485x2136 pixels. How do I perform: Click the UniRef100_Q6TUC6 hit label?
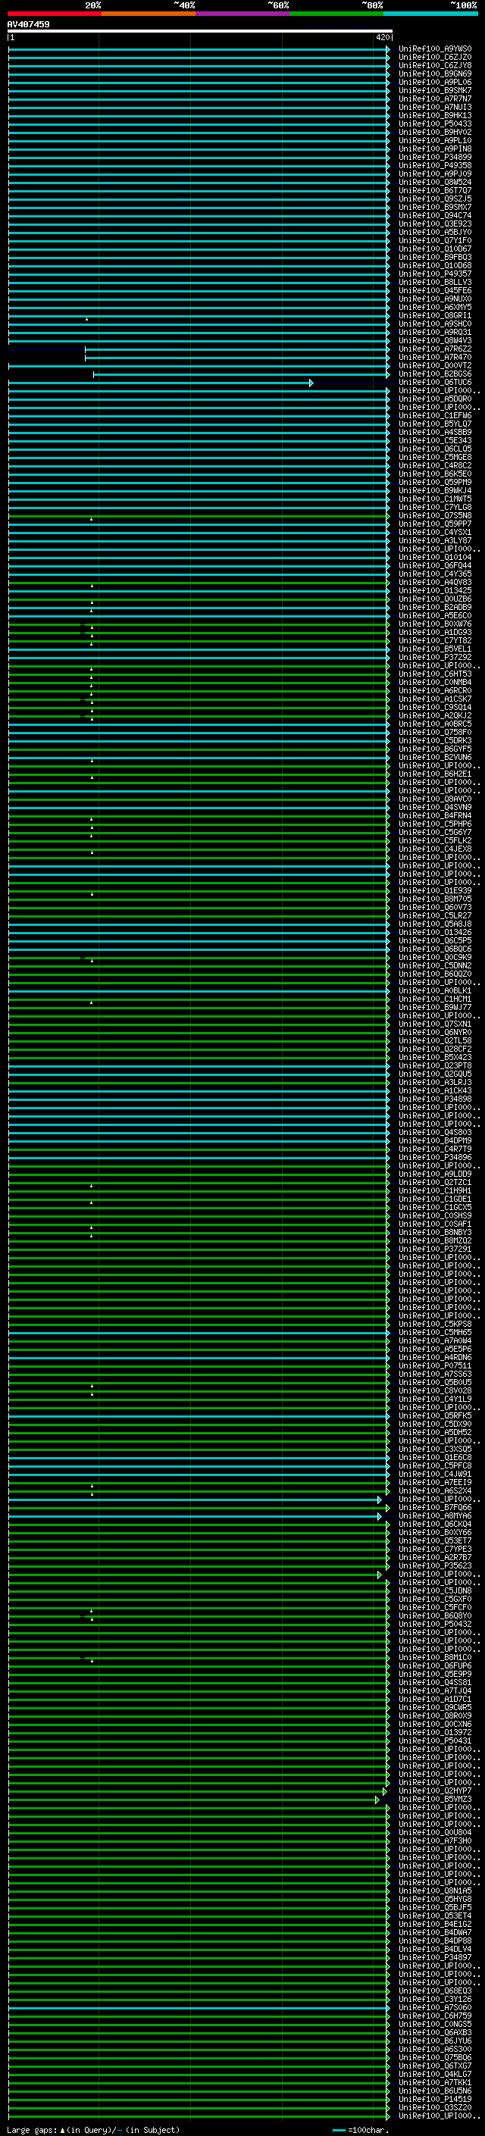[434, 382]
